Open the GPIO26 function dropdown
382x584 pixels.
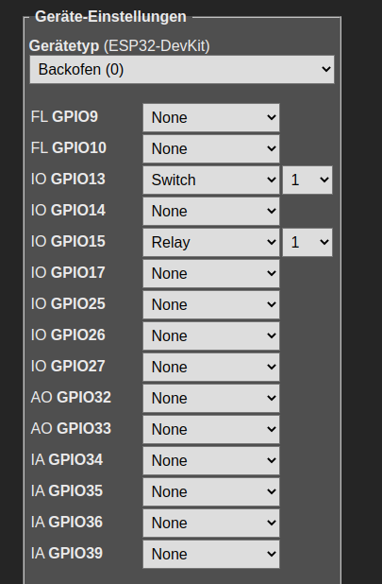click(211, 336)
